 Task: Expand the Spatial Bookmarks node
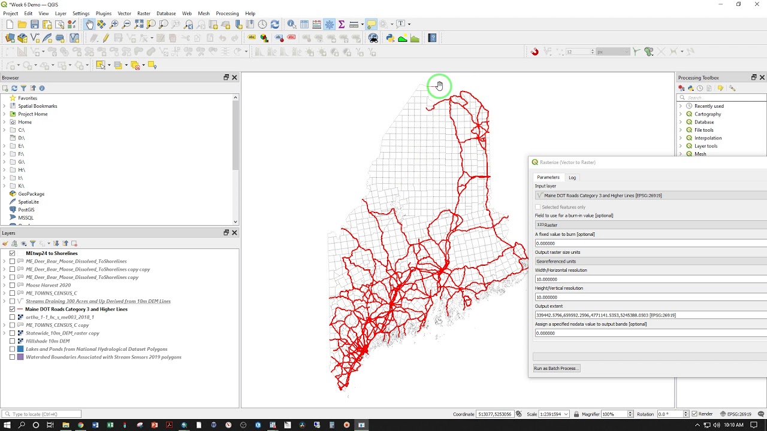click(4, 106)
